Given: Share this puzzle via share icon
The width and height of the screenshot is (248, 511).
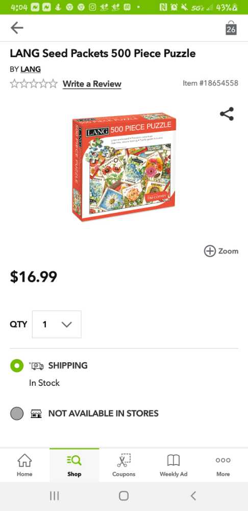Looking at the screenshot, I should tap(227, 114).
